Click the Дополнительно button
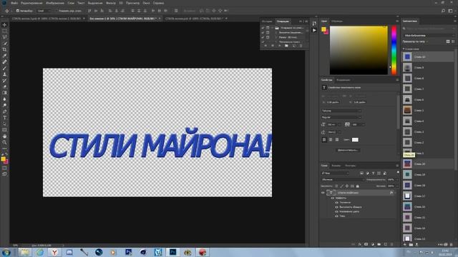The height and width of the screenshot is (257, 458). 348,150
